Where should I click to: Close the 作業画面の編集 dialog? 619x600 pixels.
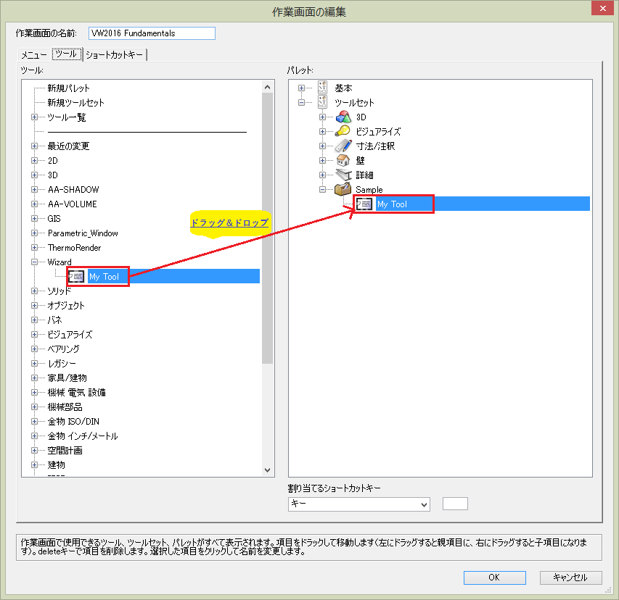(x=602, y=8)
